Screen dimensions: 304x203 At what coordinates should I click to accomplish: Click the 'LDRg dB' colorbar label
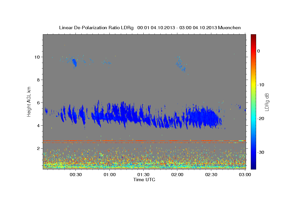click(267, 102)
